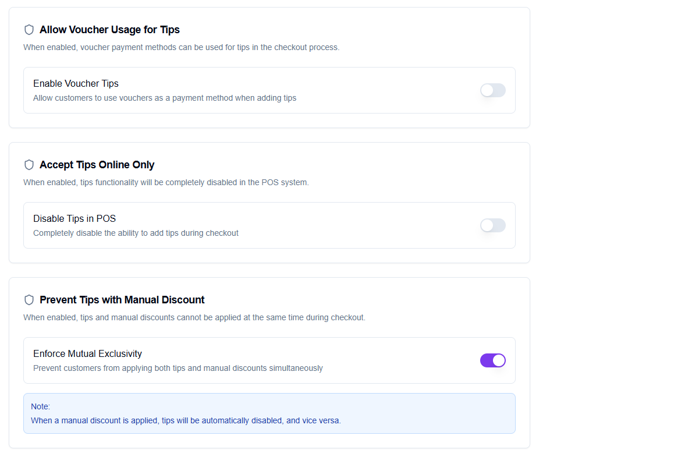Viewport: 699px width, 453px height.
Task: Switch off Enforce Mutual Exclusivity toggle
Action: pyautogui.click(x=492, y=360)
